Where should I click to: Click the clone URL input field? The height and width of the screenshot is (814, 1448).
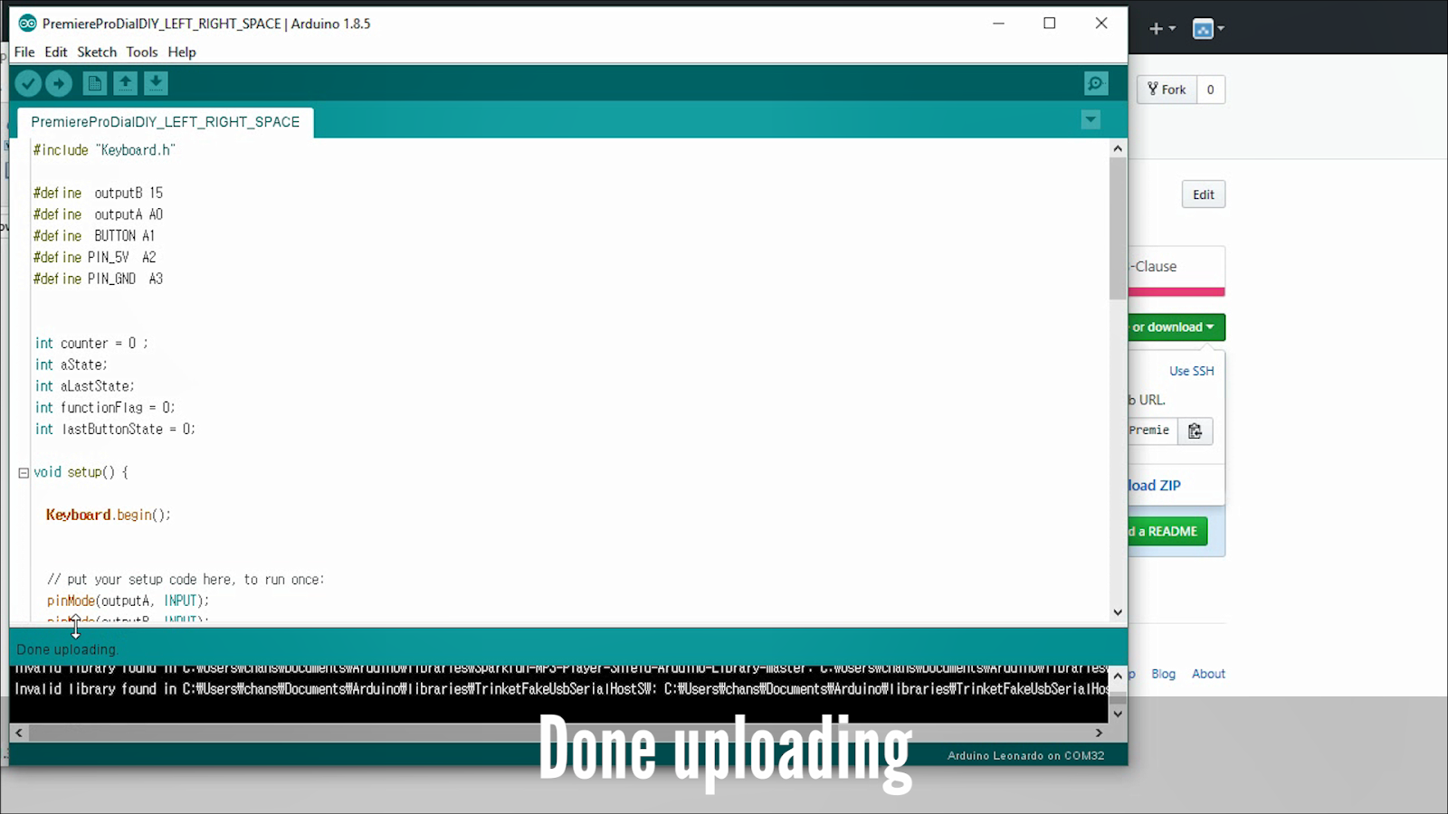click(x=1152, y=431)
